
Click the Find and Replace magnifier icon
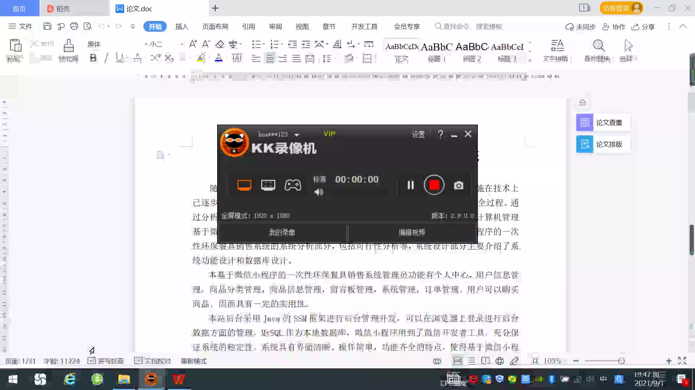point(599,45)
